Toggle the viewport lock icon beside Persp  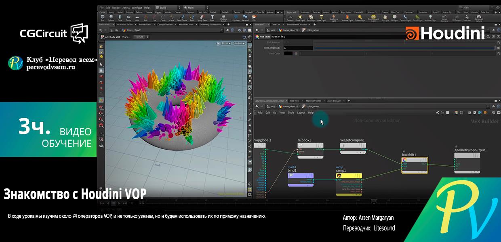coord(218,43)
